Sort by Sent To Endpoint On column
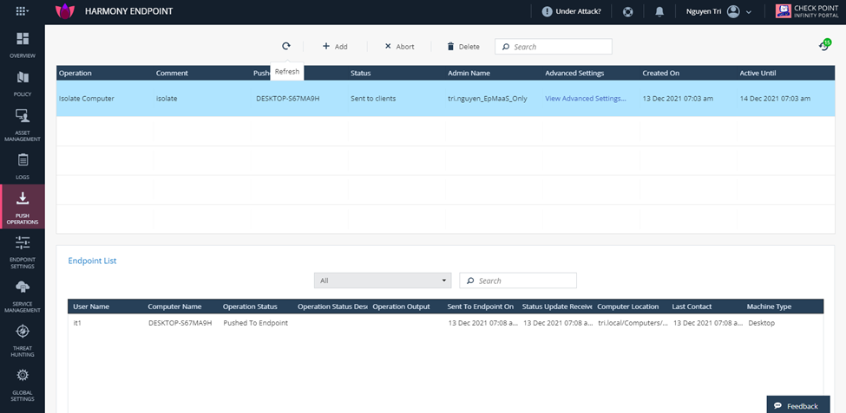The height and width of the screenshot is (413, 846). (x=480, y=307)
